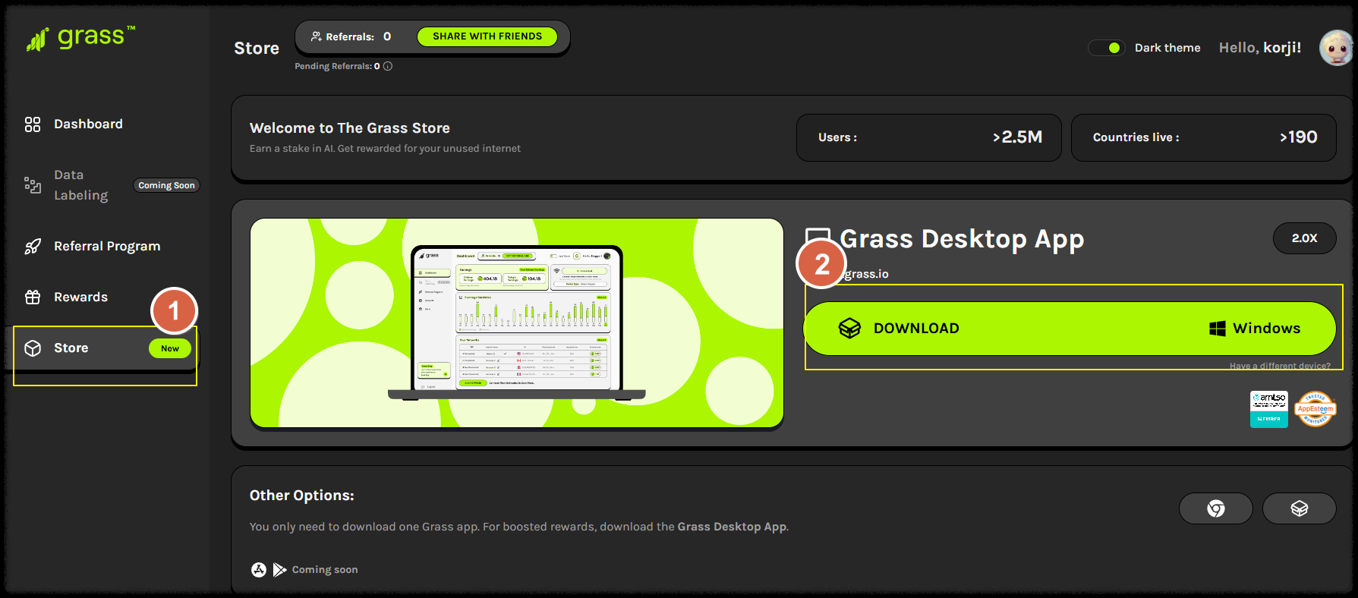Open the Rewards page
This screenshot has width=1358, height=598.
80,297
